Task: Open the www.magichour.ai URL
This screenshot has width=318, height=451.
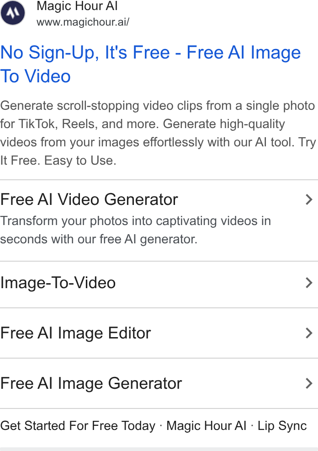Action: coord(83,22)
